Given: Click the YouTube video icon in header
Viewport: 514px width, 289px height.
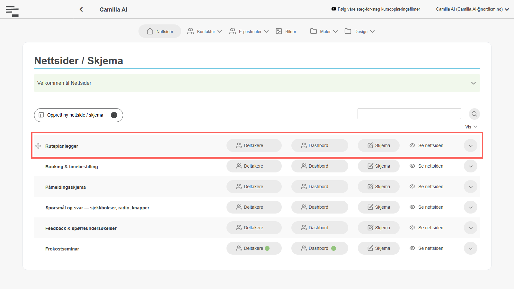Looking at the screenshot, I should [334, 9].
